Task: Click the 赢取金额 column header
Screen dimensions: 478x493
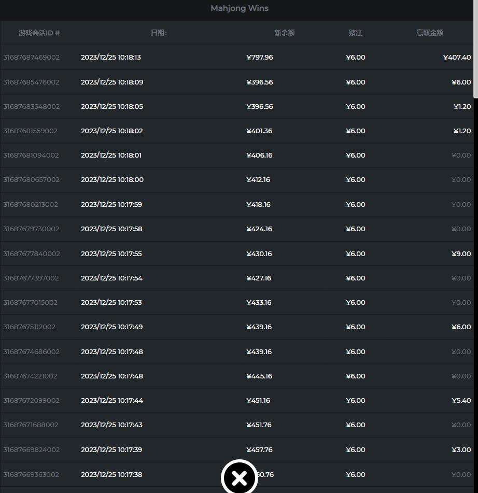Action: click(x=430, y=33)
